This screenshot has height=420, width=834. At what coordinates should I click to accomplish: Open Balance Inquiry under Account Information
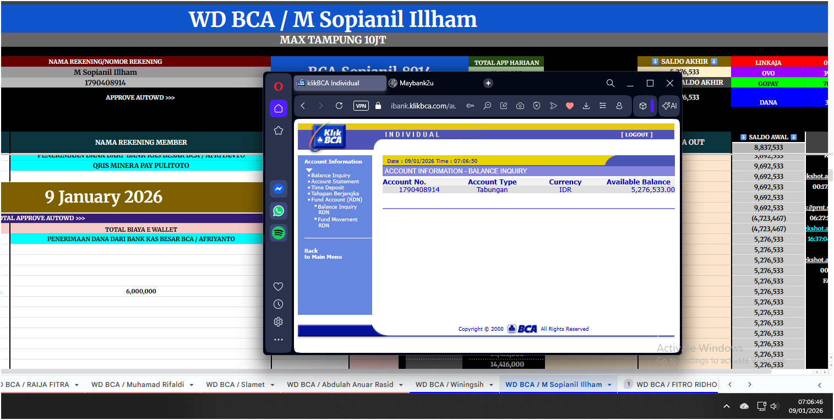pyautogui.click(x=330, y=175)
